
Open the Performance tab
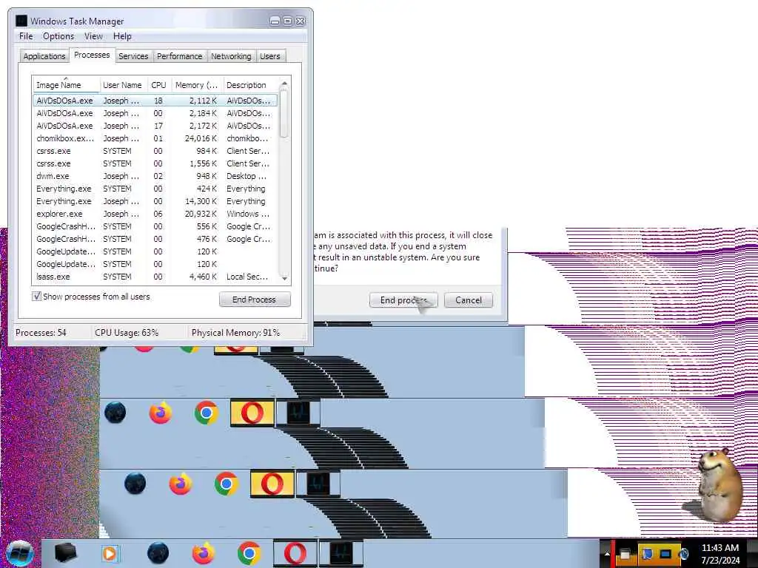(179, 56)
